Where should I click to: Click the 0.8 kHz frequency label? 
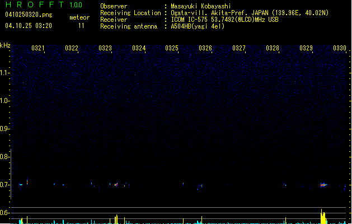point(4,157)
